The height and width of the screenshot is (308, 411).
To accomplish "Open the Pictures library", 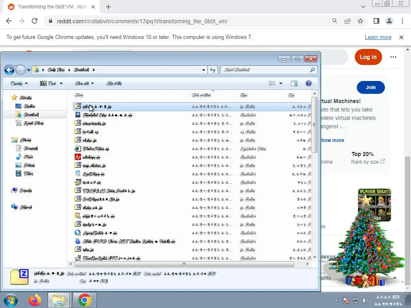I will coord(25,165).
